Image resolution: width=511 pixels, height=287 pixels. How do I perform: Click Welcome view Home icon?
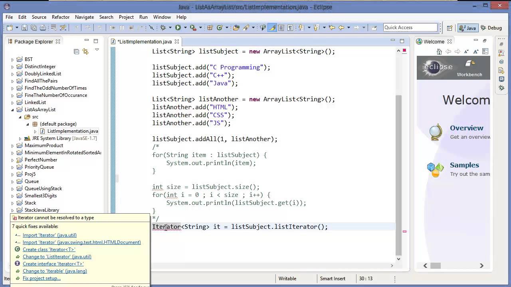(x=439, y=51)
